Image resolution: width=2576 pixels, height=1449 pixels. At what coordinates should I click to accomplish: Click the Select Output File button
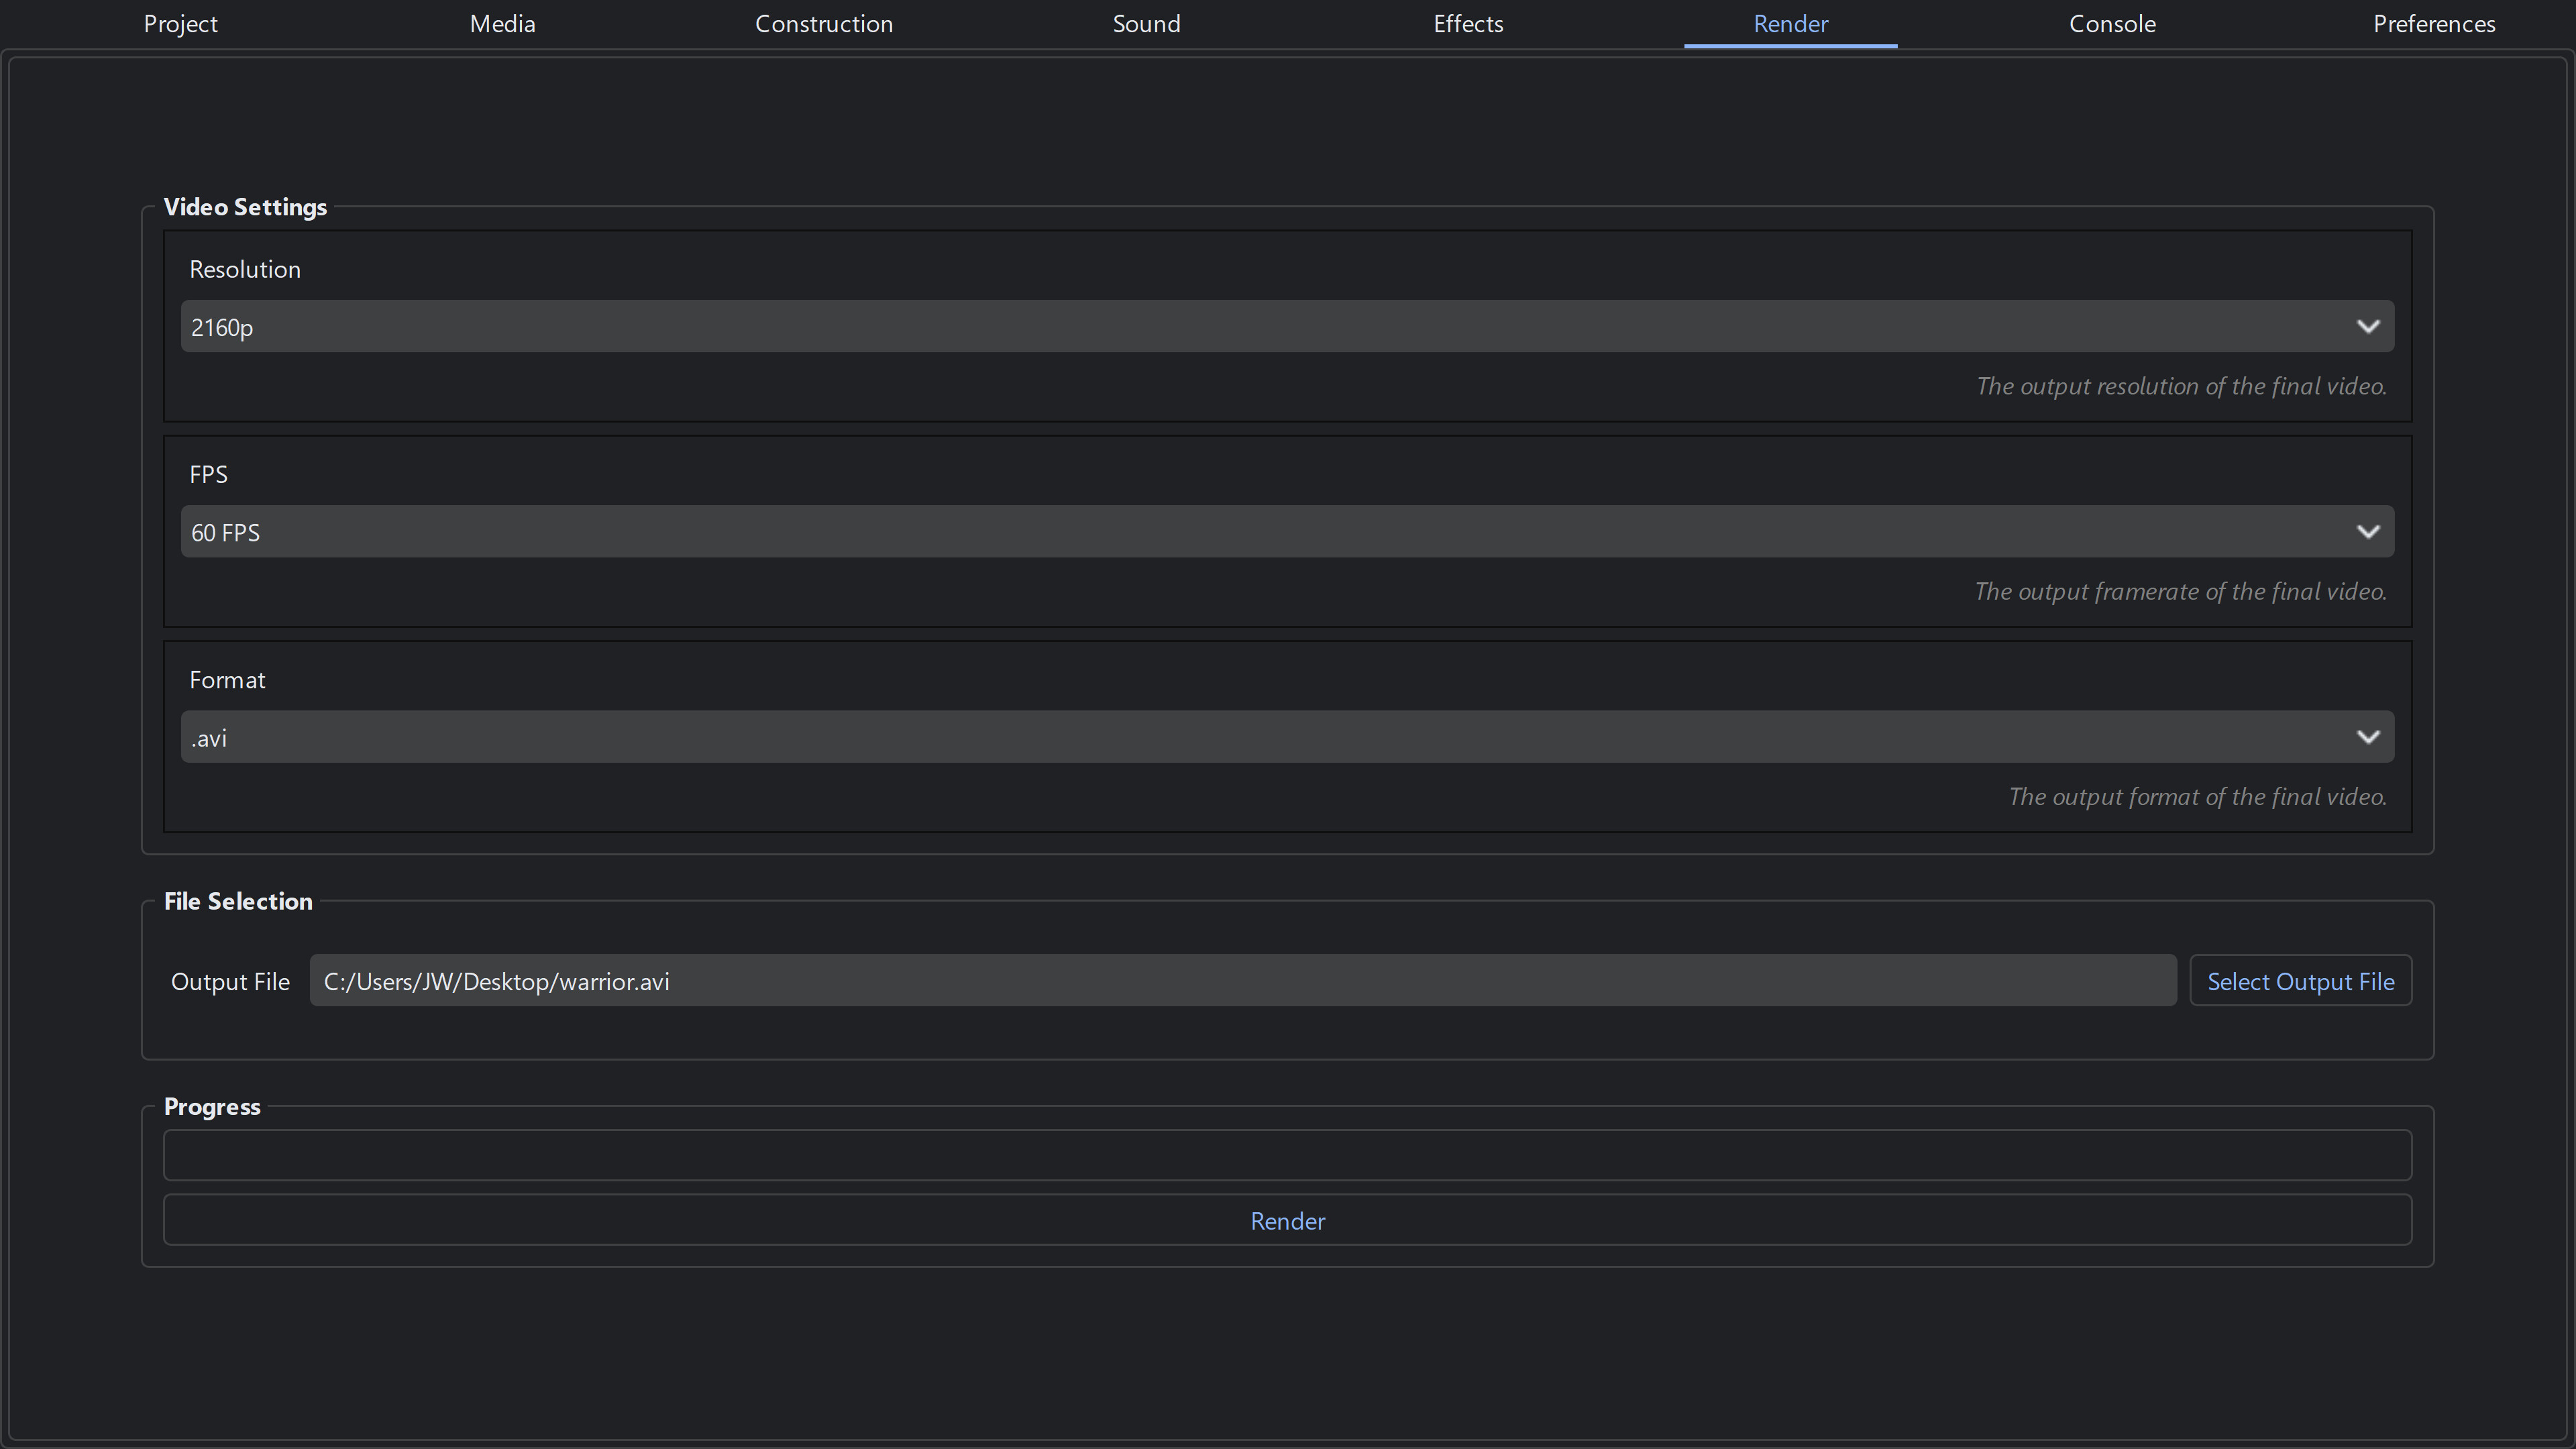point(2300,981)
